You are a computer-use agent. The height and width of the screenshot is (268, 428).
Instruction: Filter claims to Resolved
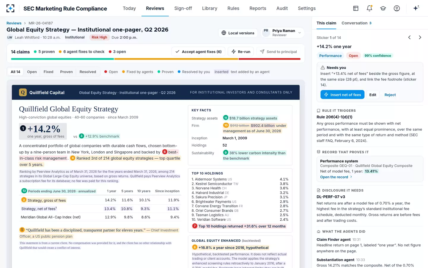point(88,72)
